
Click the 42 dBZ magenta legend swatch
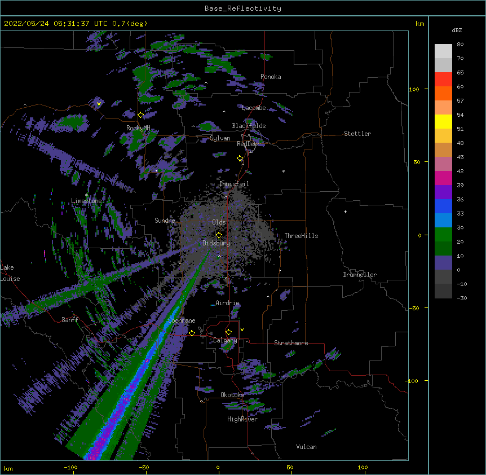[x=443, y=178]
